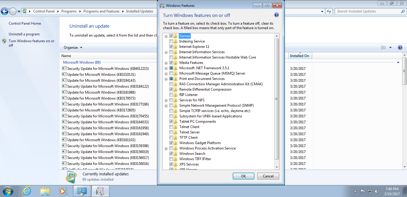Enable the TFTP Client checkbox

[x=171, y=138]
